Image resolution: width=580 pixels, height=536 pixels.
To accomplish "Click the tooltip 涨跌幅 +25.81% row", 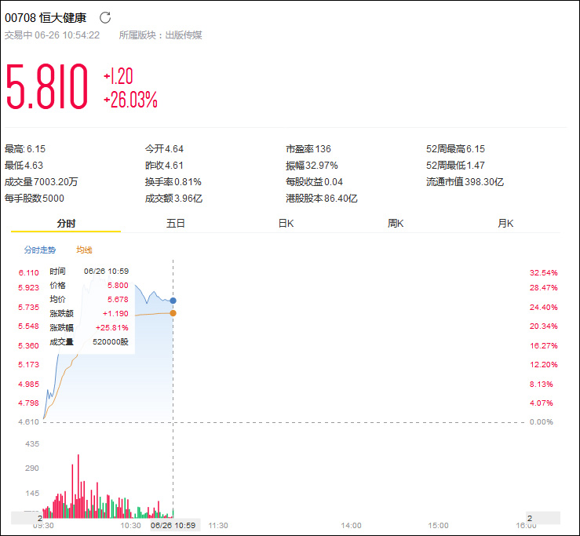I will coord(89,327).
